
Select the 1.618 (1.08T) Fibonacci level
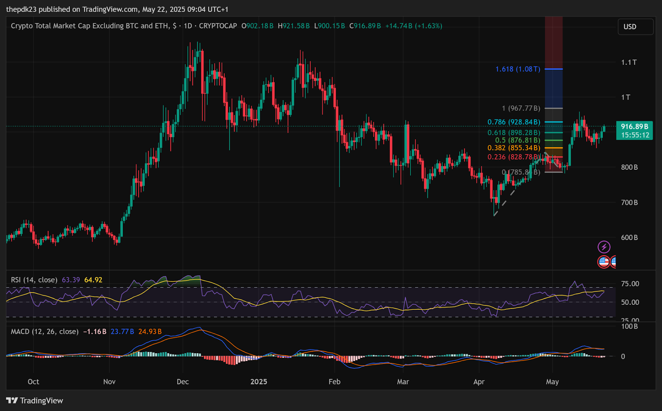pos(518,69)
